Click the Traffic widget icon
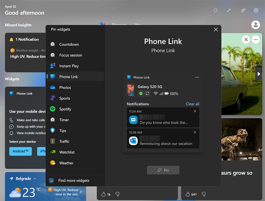Viewport: 265px width, 201px height. tap(52, 141)
